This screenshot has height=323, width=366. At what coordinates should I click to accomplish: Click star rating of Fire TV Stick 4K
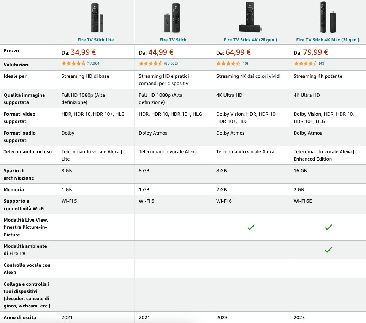(228, 63)
